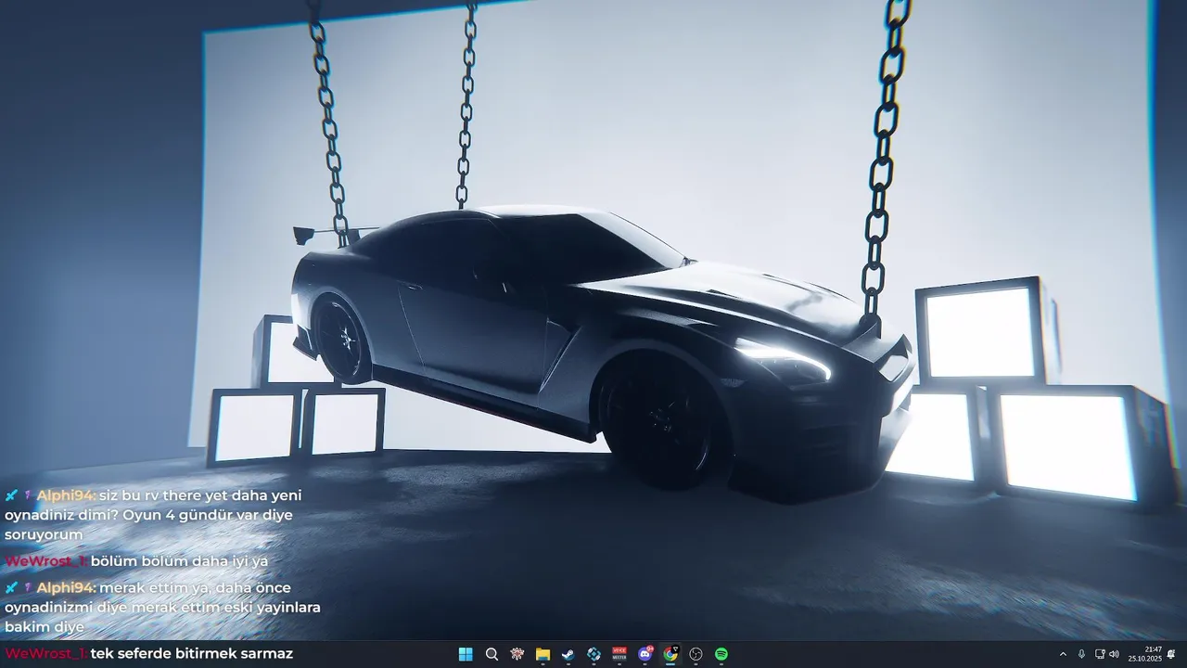The width and height of the screenshot is (1187, 668).
Task: Show hidden system tray icons
Action: [1063, 654]
